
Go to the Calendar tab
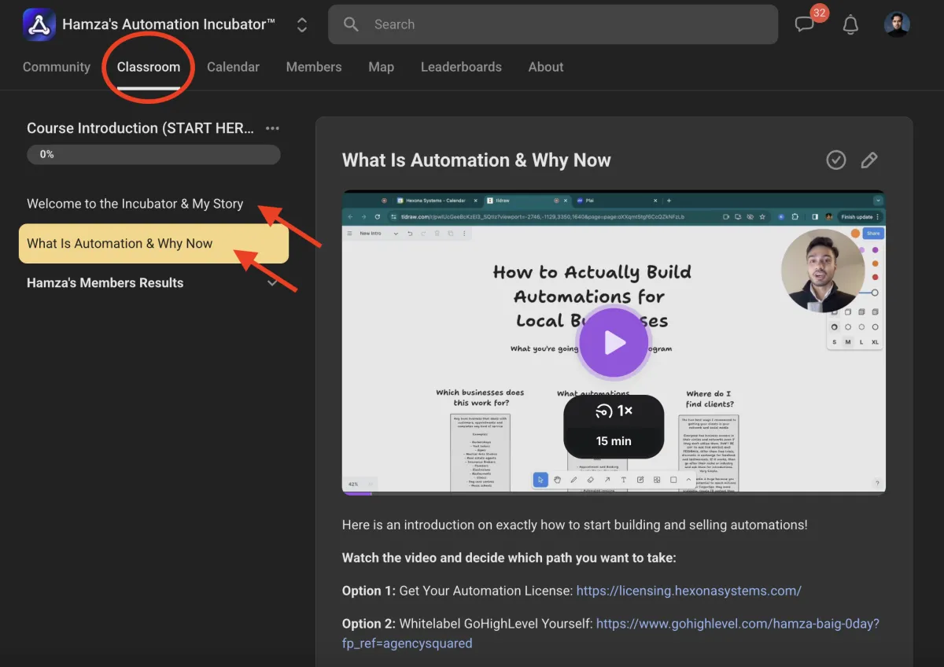pos(233,67)
